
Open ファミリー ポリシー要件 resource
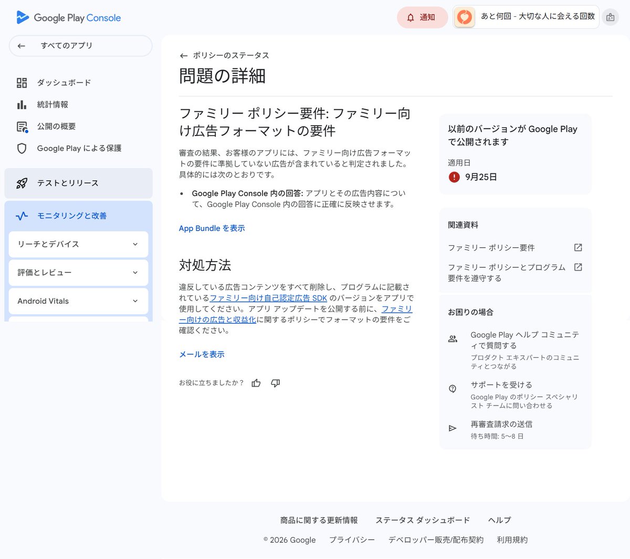coord(491,247)
